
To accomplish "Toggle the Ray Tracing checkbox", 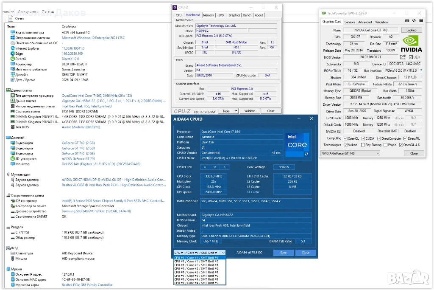I will click(x=363, y=145).
